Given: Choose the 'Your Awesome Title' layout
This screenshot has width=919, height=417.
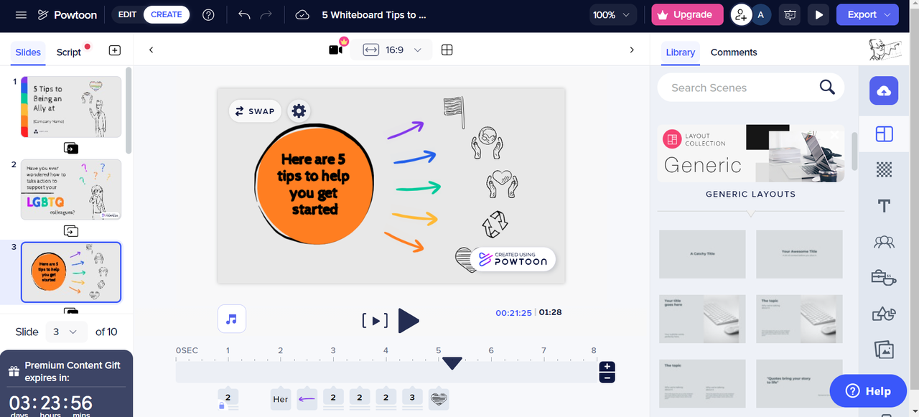Looking at the screenshot, I should pyautogui.click(x=799, y=254).
